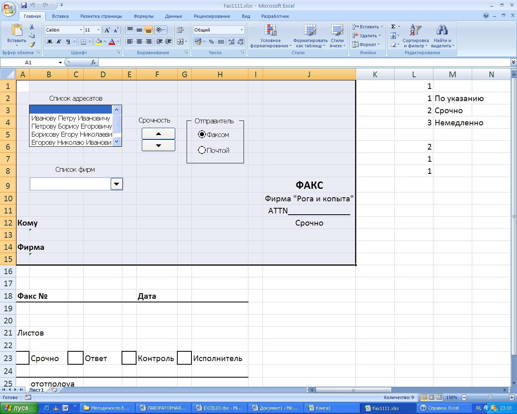Select the Format Painter brush icon
The image size is (517, 414).
(32, 44)
